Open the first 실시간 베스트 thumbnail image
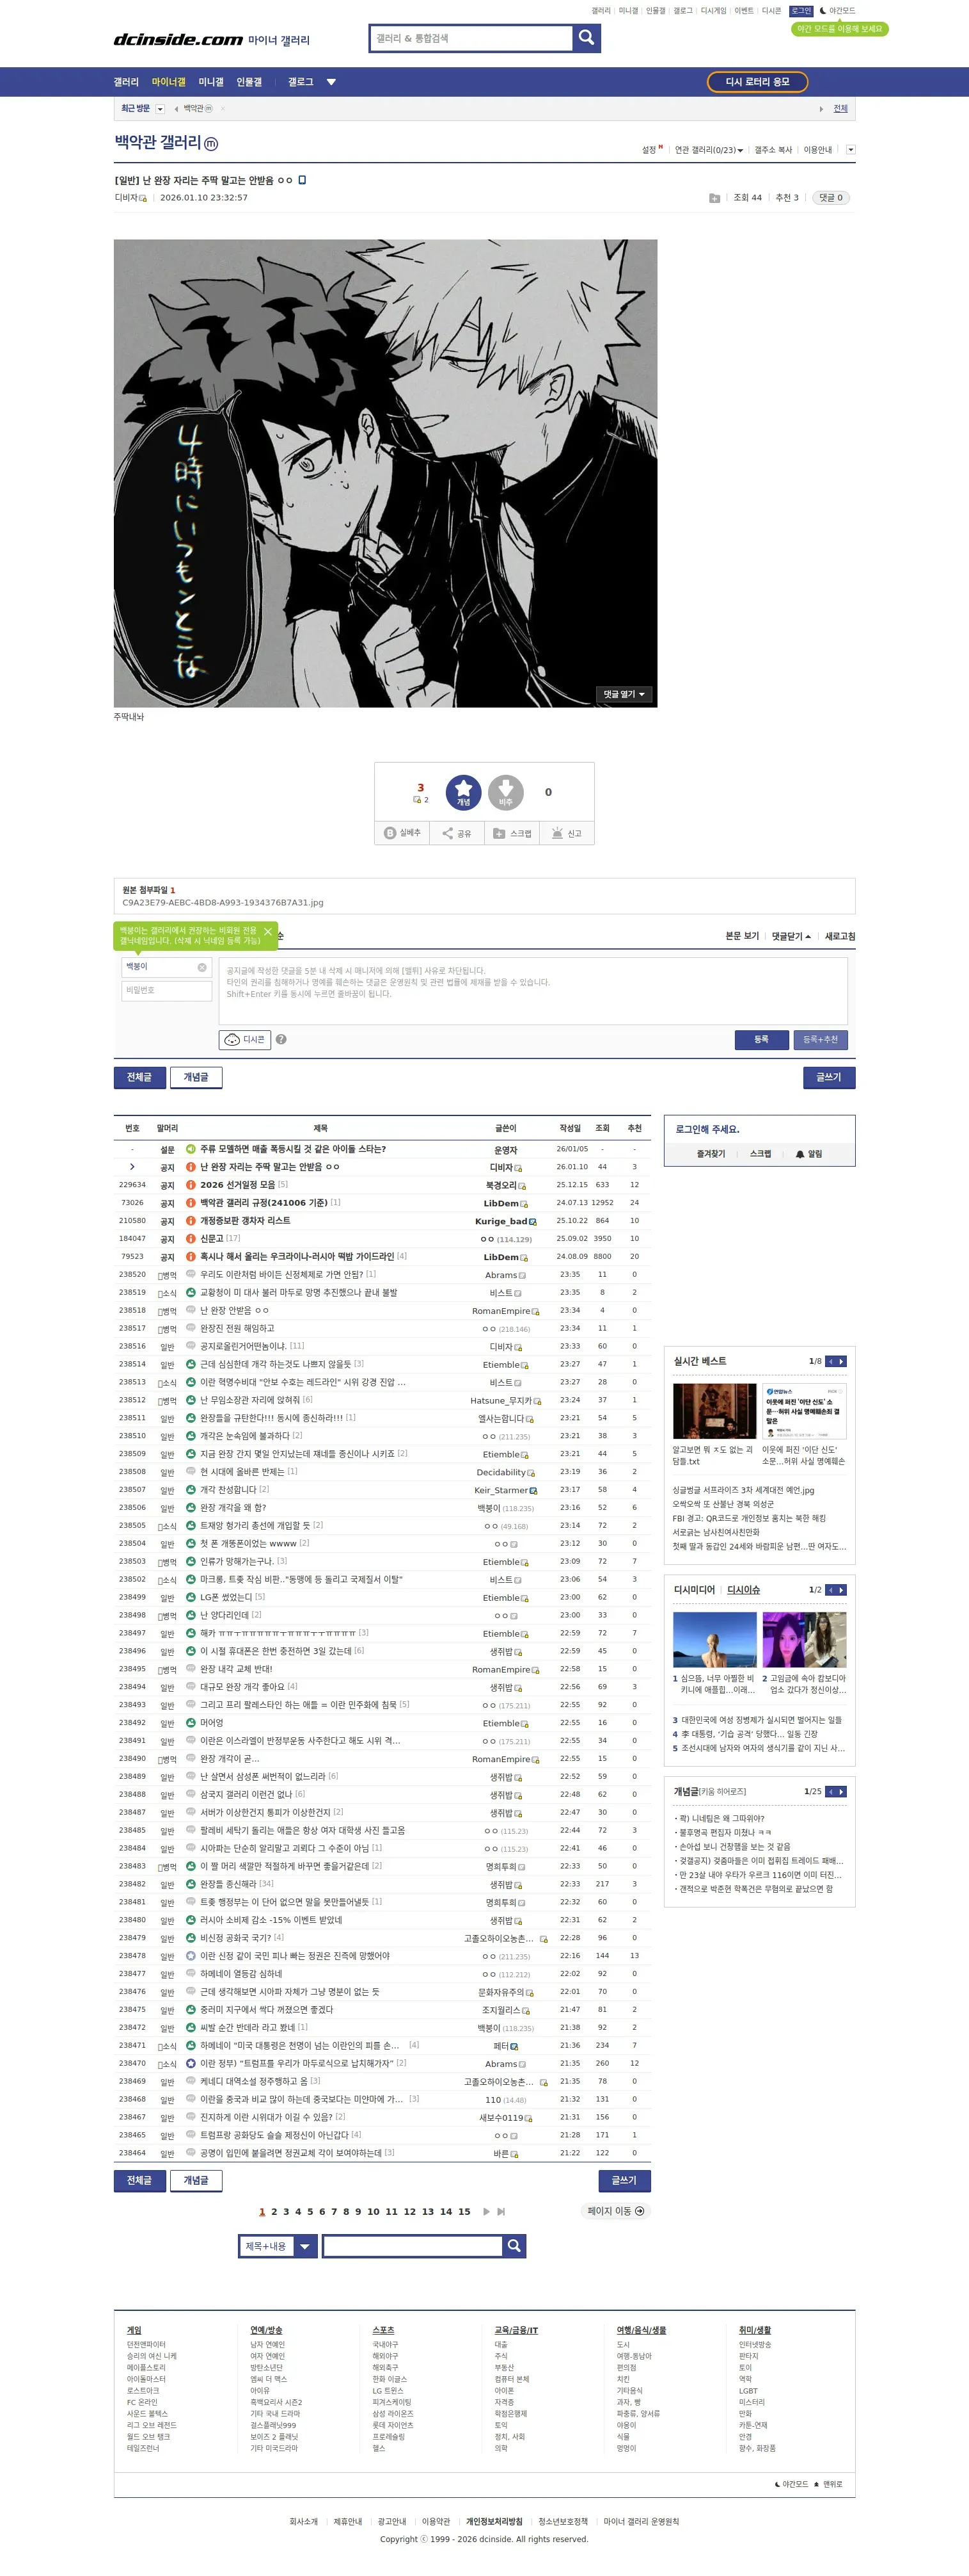 click(x=714, y=1411)
